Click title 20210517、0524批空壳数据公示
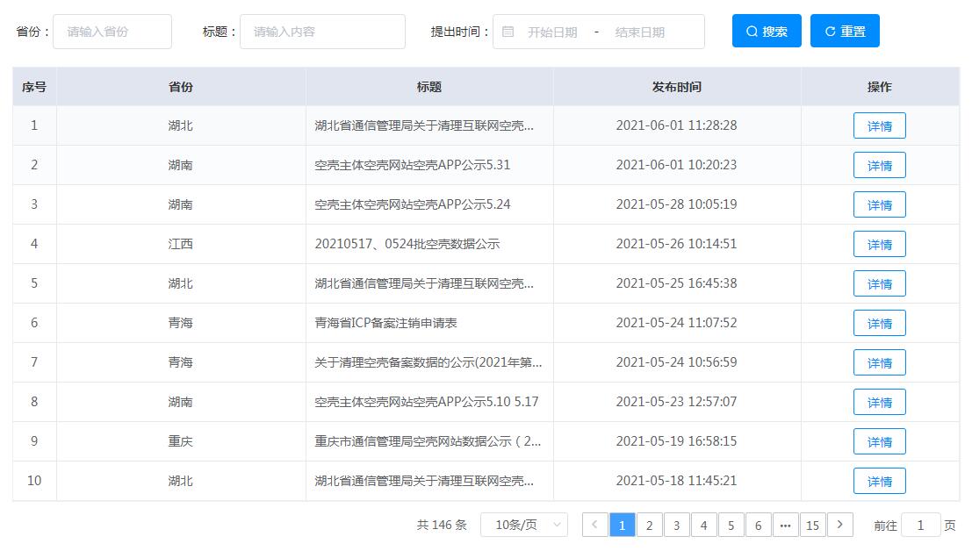The width and height of the screenshot is (972, 558). [x=407, y=244]
